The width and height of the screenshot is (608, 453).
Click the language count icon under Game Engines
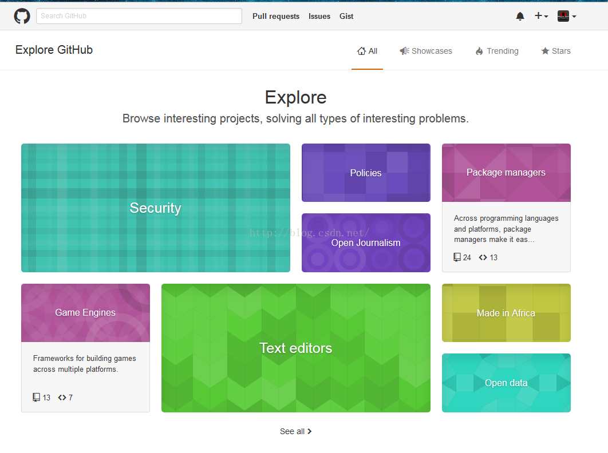click(62, 398)
